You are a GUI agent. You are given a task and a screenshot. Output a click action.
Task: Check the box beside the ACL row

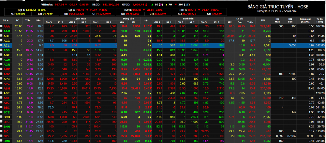(x=2, y=45)
